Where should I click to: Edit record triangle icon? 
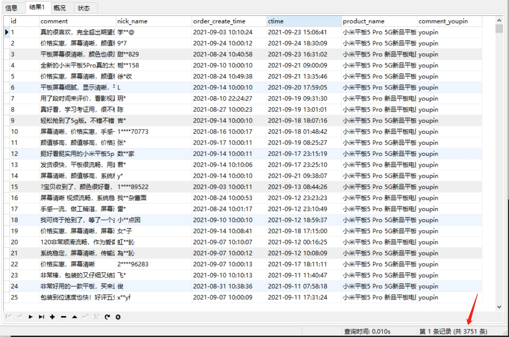click(x=75, y=317)
